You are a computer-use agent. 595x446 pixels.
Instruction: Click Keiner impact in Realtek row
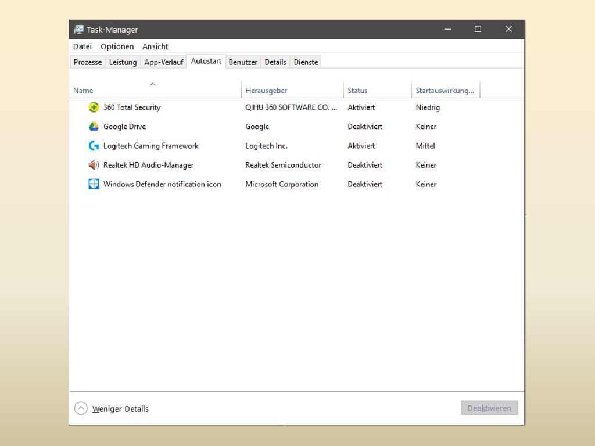[x=426, y=165]
